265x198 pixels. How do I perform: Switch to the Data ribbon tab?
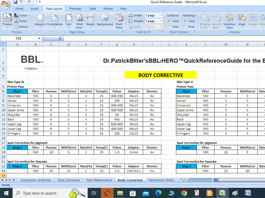[92, 9]
